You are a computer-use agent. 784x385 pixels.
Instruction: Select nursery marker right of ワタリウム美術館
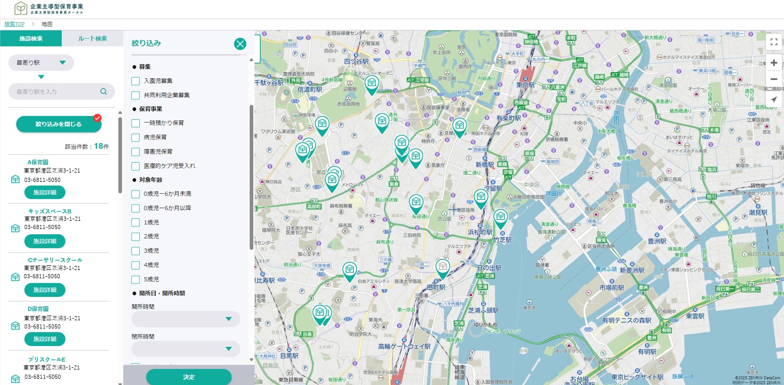[x=322, y=126]
